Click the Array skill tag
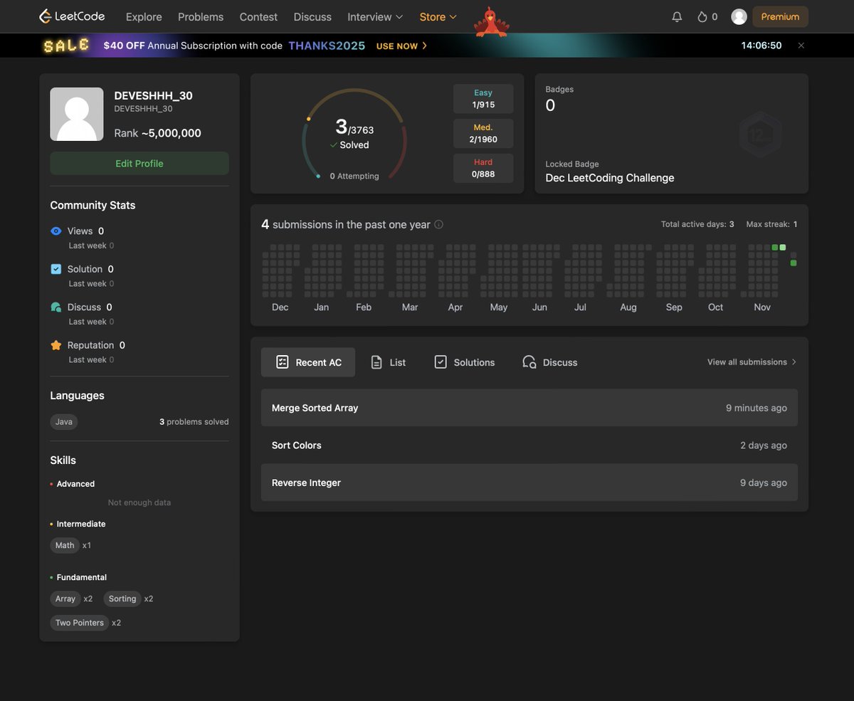 [65, 599]
